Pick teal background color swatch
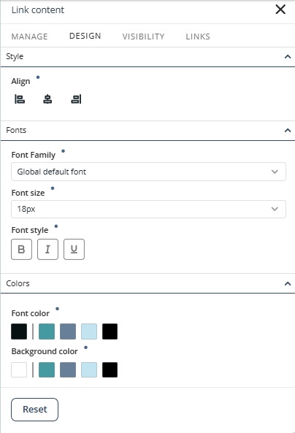This screenshot has height=433, width=295. 47,369
